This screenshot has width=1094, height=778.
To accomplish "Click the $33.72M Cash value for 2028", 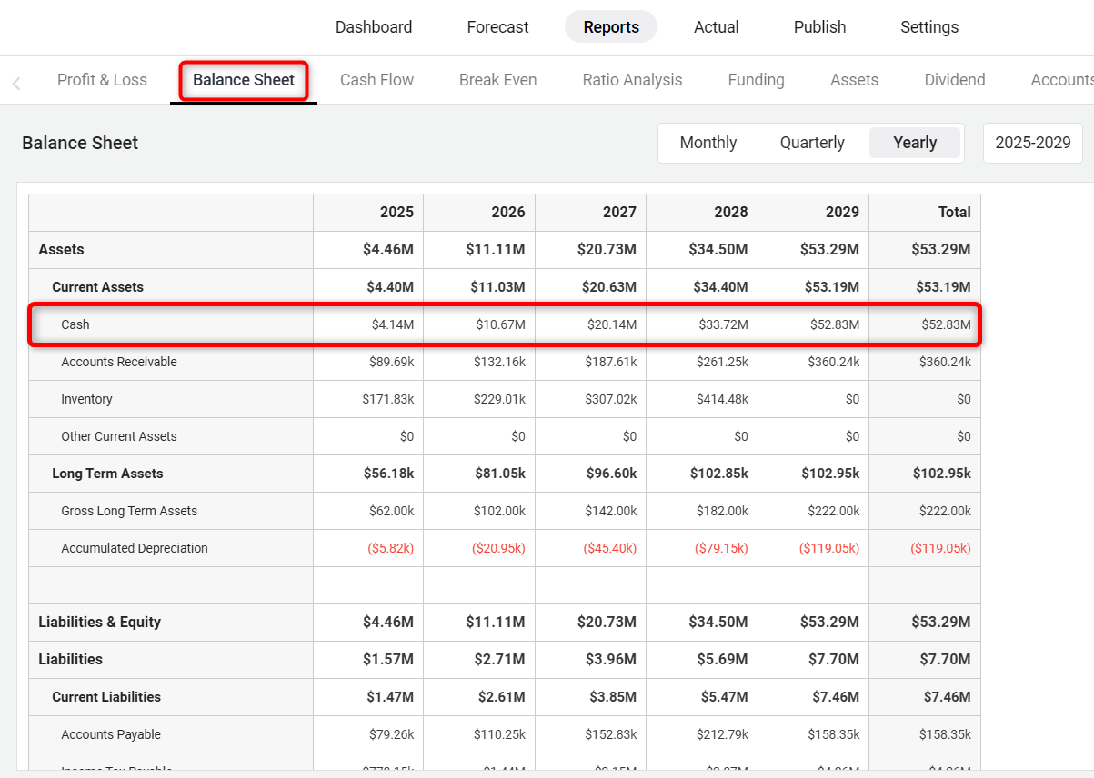I will pyautogui.click(x=723, y=324).
